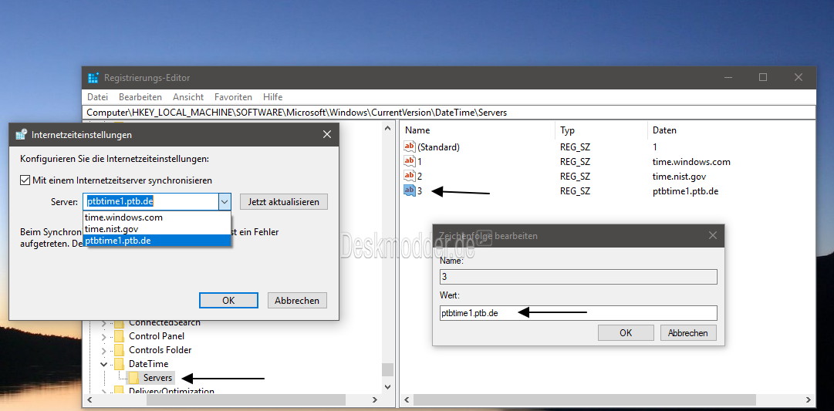Select the DateTime tree item label
The height and width of the screenshot is (411, 834).
tap(148, 364)
